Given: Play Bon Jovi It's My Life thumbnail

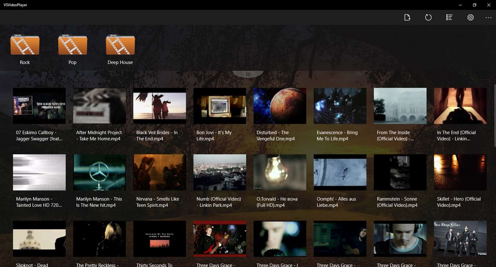Looking at the screenshot, I should [x=220, y=106].
